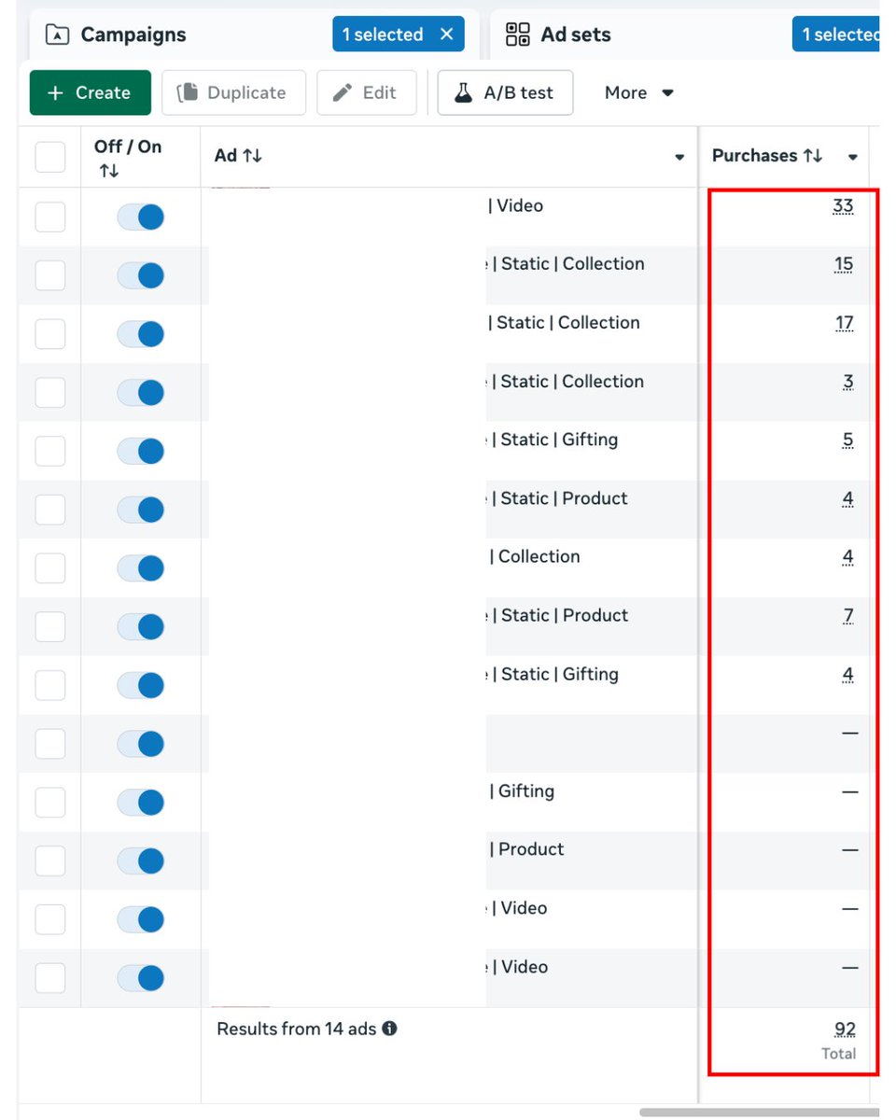Turn off the Collection ad with 3 purchases
Screen dimensions: 896x1120
click(x=141, y=392)
